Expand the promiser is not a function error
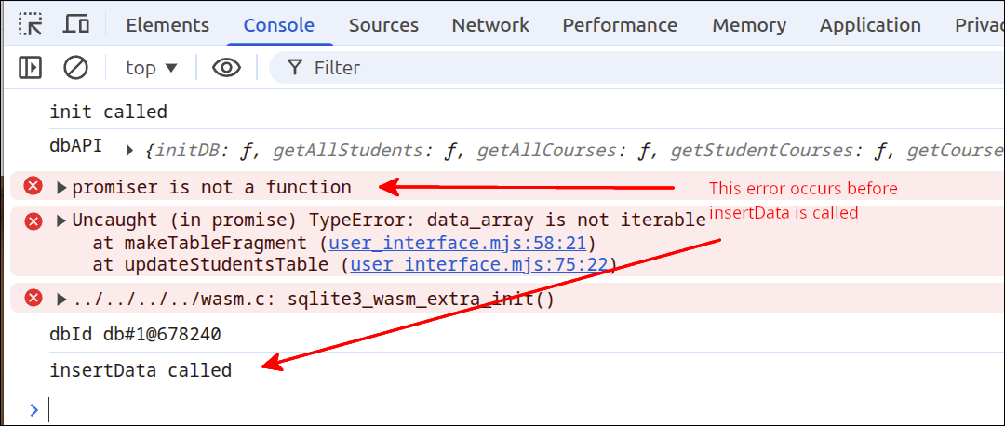The image size is (1005, 426). (61, 188)
